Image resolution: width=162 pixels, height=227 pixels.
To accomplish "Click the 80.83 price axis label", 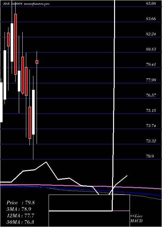I will point(151,49).
